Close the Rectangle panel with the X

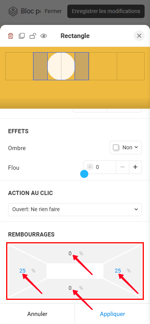click(139, 36)
